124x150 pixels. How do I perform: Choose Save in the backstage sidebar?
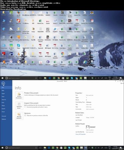pyautogui.click(x=6, y=97)
